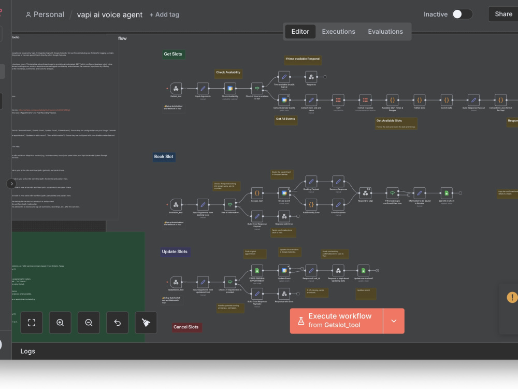Edit the workflow name vapi ai voice agent
The image size is (518, 389).
[x=110, y=15]
